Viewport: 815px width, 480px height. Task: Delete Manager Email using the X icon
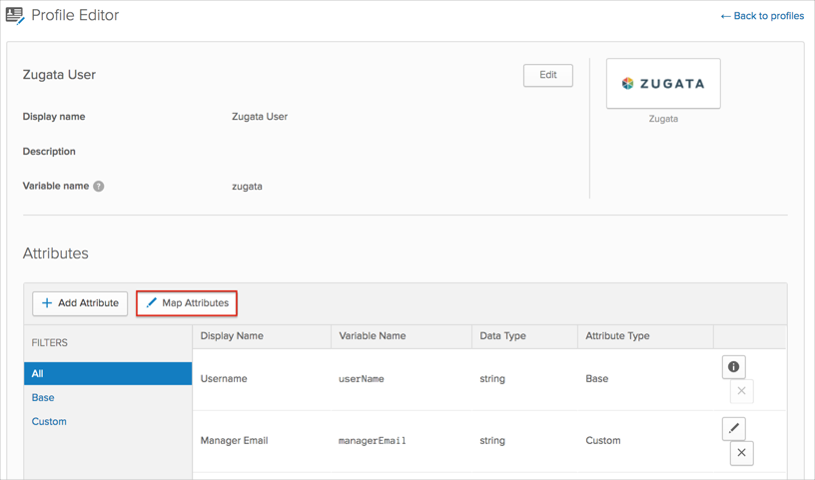click(x=741, y=453)
